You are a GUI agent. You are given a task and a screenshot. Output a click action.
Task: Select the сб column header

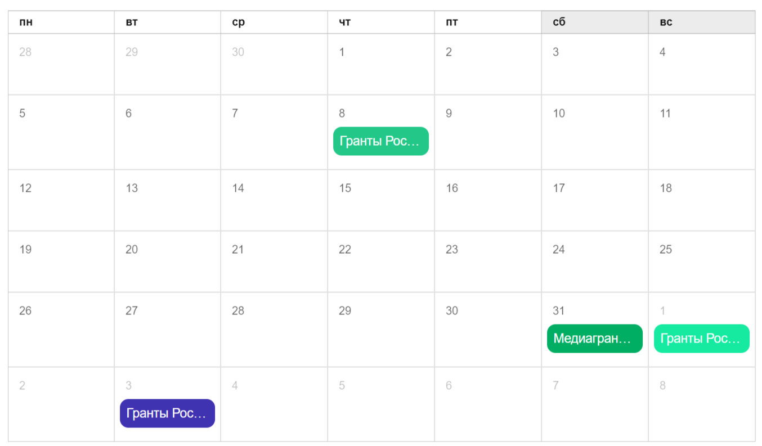pos(594,22)
